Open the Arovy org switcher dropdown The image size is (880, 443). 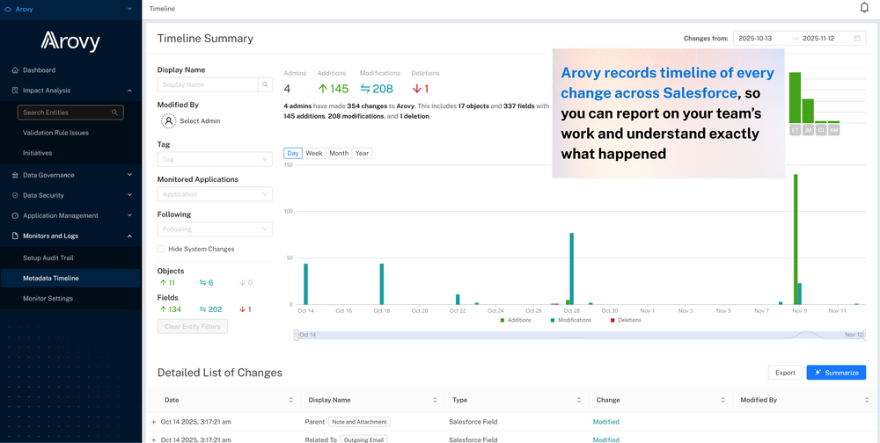[129, 9]
